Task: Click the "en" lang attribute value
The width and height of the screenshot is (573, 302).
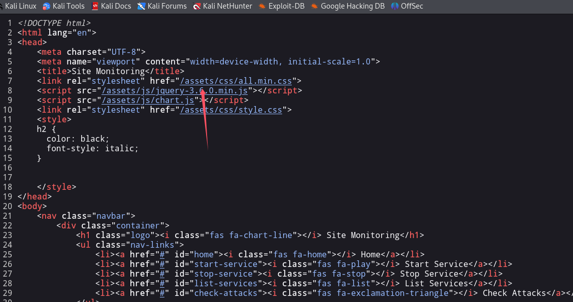Action: (82, 32)
